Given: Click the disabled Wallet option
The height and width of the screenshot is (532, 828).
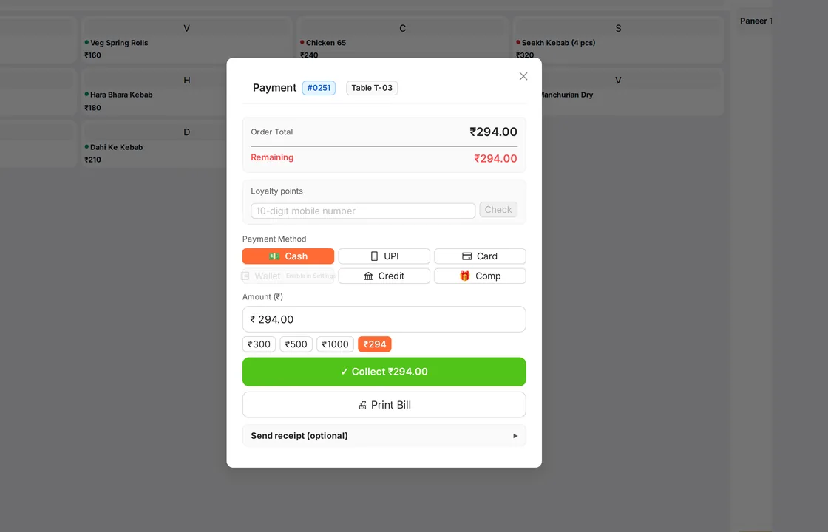Looking at the screenshot, I should (288, 276).
